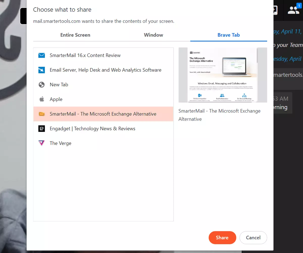Select SmarterMail - The Microsoft Exchange Alternative row
Image resolution: width=303 pixels, height=253 pixels.
[103, 114]
